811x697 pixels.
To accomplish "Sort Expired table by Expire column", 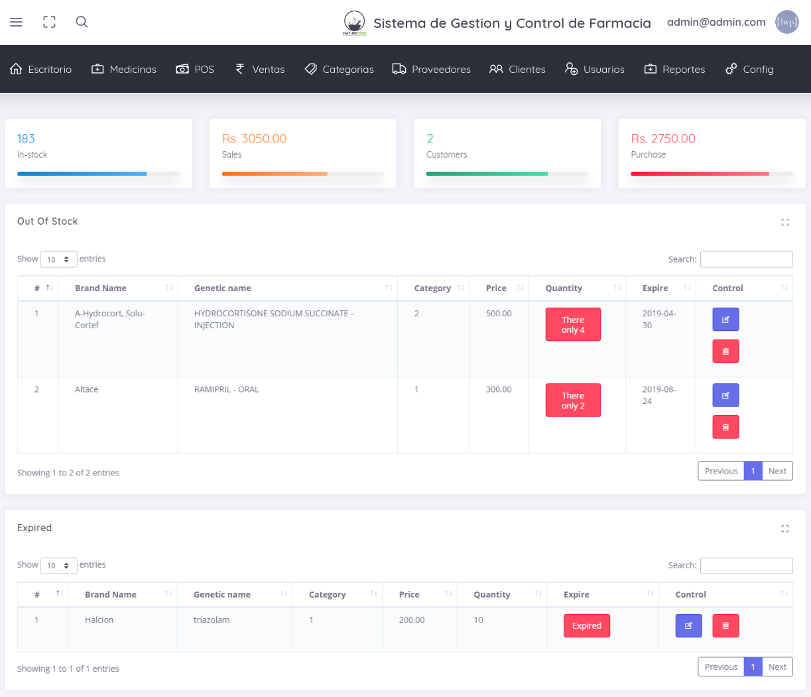I will pos(603,594).
